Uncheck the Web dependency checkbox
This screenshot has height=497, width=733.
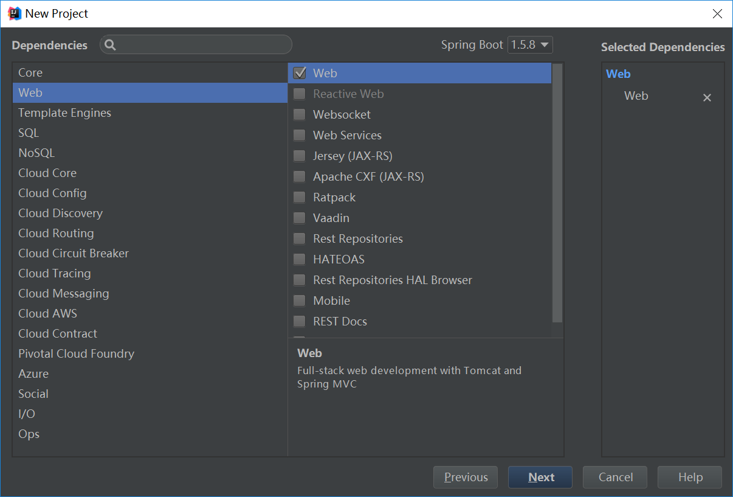click(300, 73)
